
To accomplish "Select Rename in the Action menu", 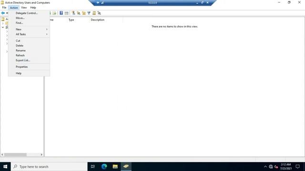I will coord(29,50).
